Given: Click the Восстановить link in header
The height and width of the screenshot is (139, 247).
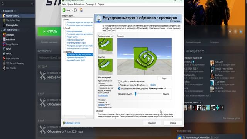Looking at the screenshot, I should click(x=175, y=21).
